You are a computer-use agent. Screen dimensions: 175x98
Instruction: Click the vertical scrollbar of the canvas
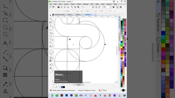pyautogui.click(x=117, y=50)
